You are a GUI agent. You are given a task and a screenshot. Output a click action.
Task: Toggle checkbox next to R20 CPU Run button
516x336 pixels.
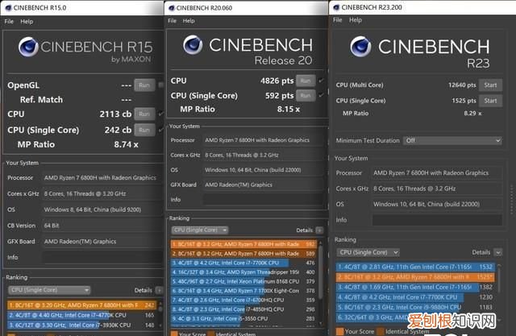(x=322, y=81)
